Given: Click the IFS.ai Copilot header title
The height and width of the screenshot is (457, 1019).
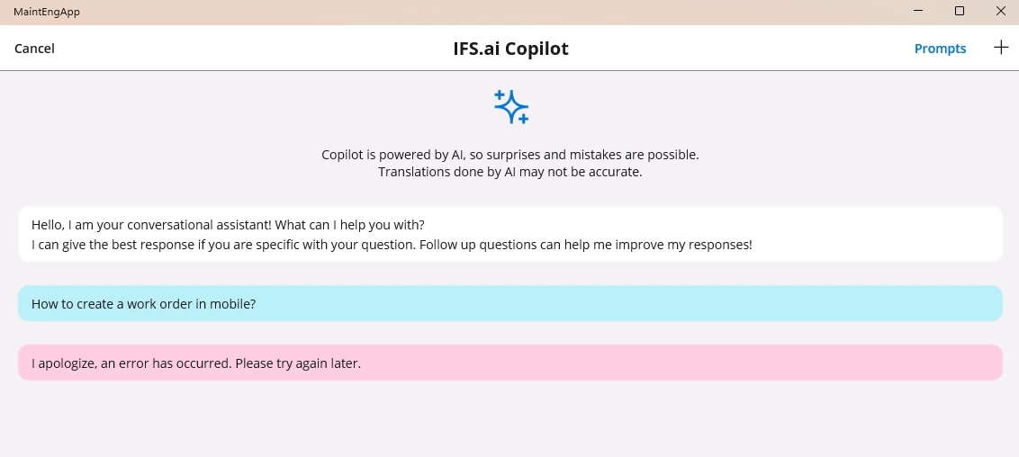Looking at the screenshot, I should 510,49.
